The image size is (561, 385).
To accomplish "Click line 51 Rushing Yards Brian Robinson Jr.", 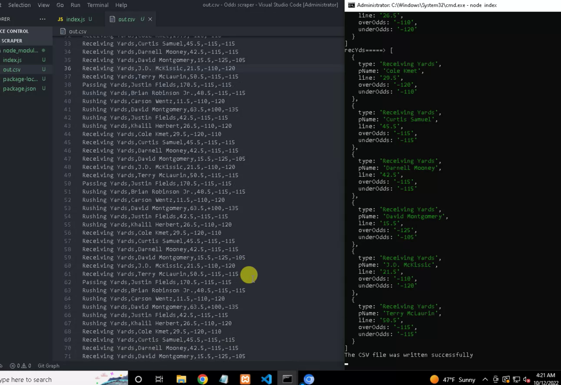I will 164,192.
